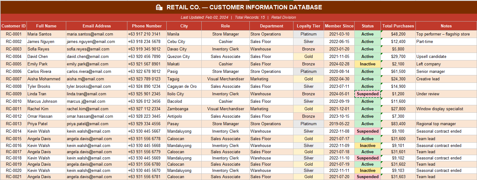Select Rachel Kim's Visual Merchandiser role cell
The width and height of the screenshot is (477, 180).
tap(225, 109)
